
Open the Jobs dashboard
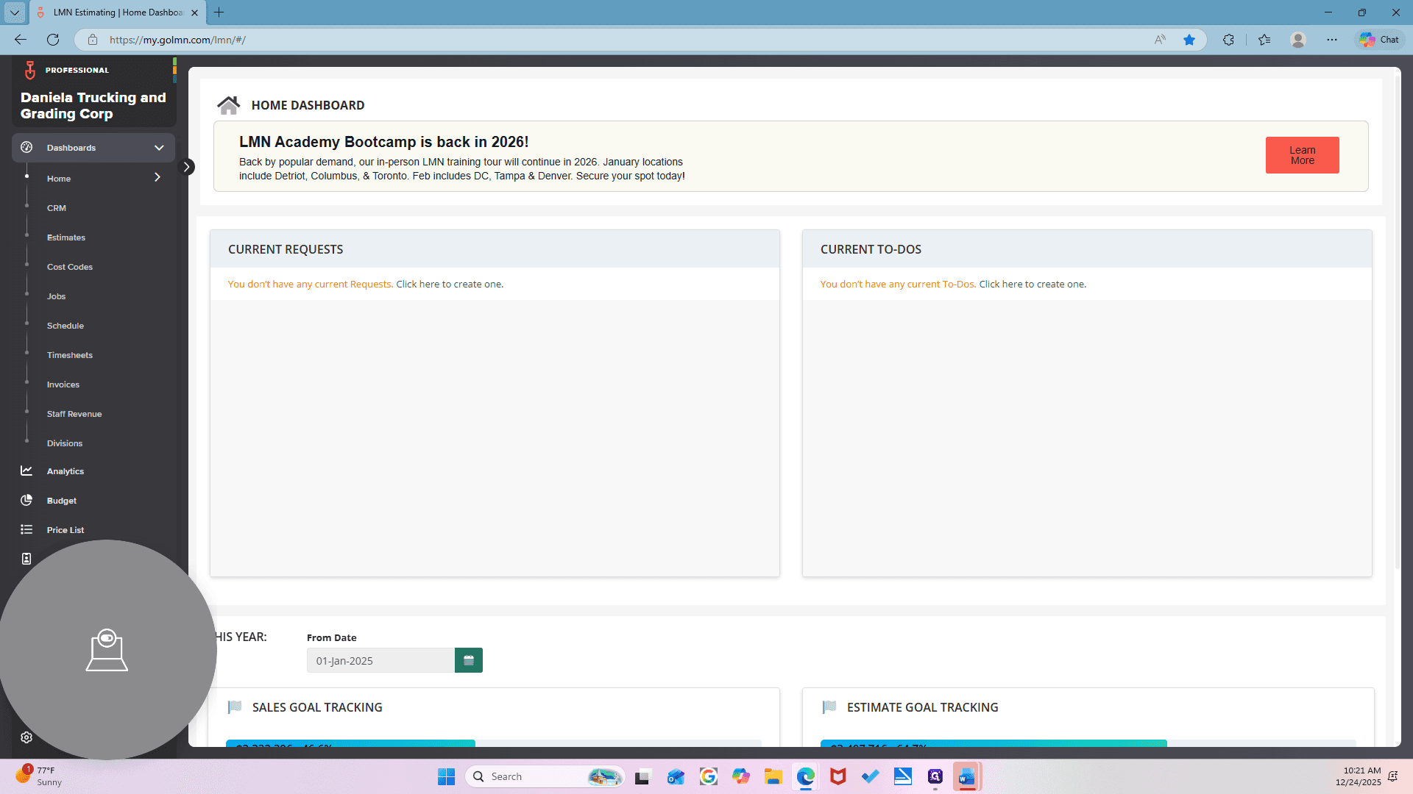[57, 296]
